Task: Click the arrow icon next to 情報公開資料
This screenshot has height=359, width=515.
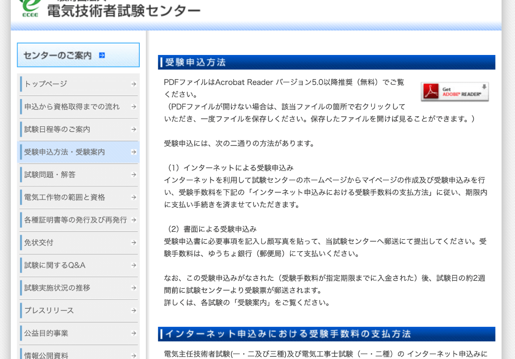Action: tap(134, 356)
